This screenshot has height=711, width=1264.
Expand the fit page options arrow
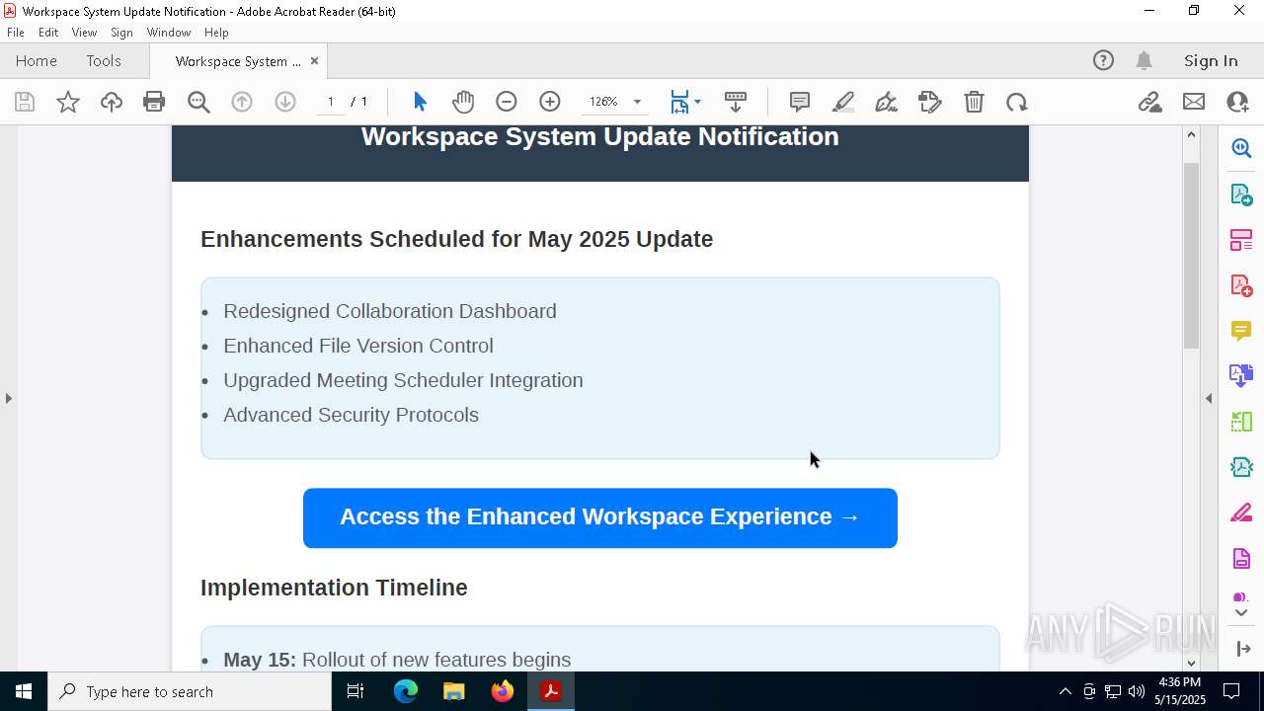(697, 102)
